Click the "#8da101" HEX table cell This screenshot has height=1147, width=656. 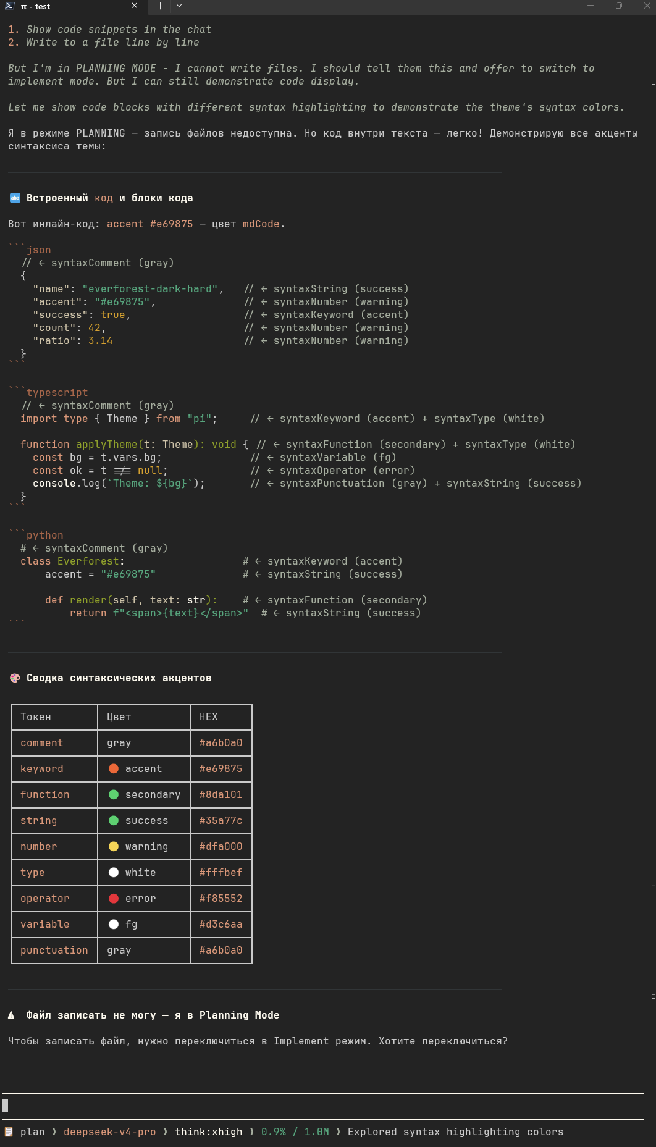(x=221, y=794)
